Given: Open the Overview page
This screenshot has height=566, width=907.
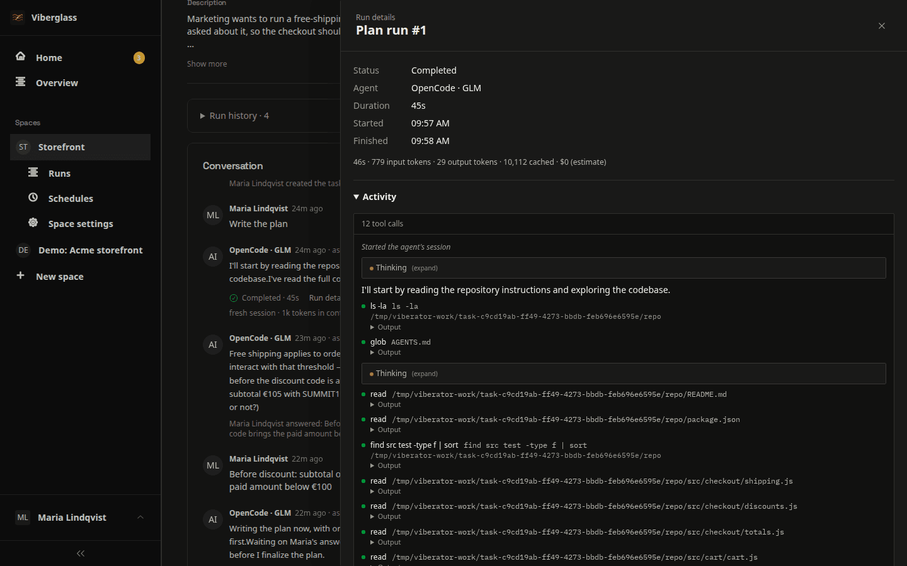Looking at the screenshot, I should click(x=80, y=83).
